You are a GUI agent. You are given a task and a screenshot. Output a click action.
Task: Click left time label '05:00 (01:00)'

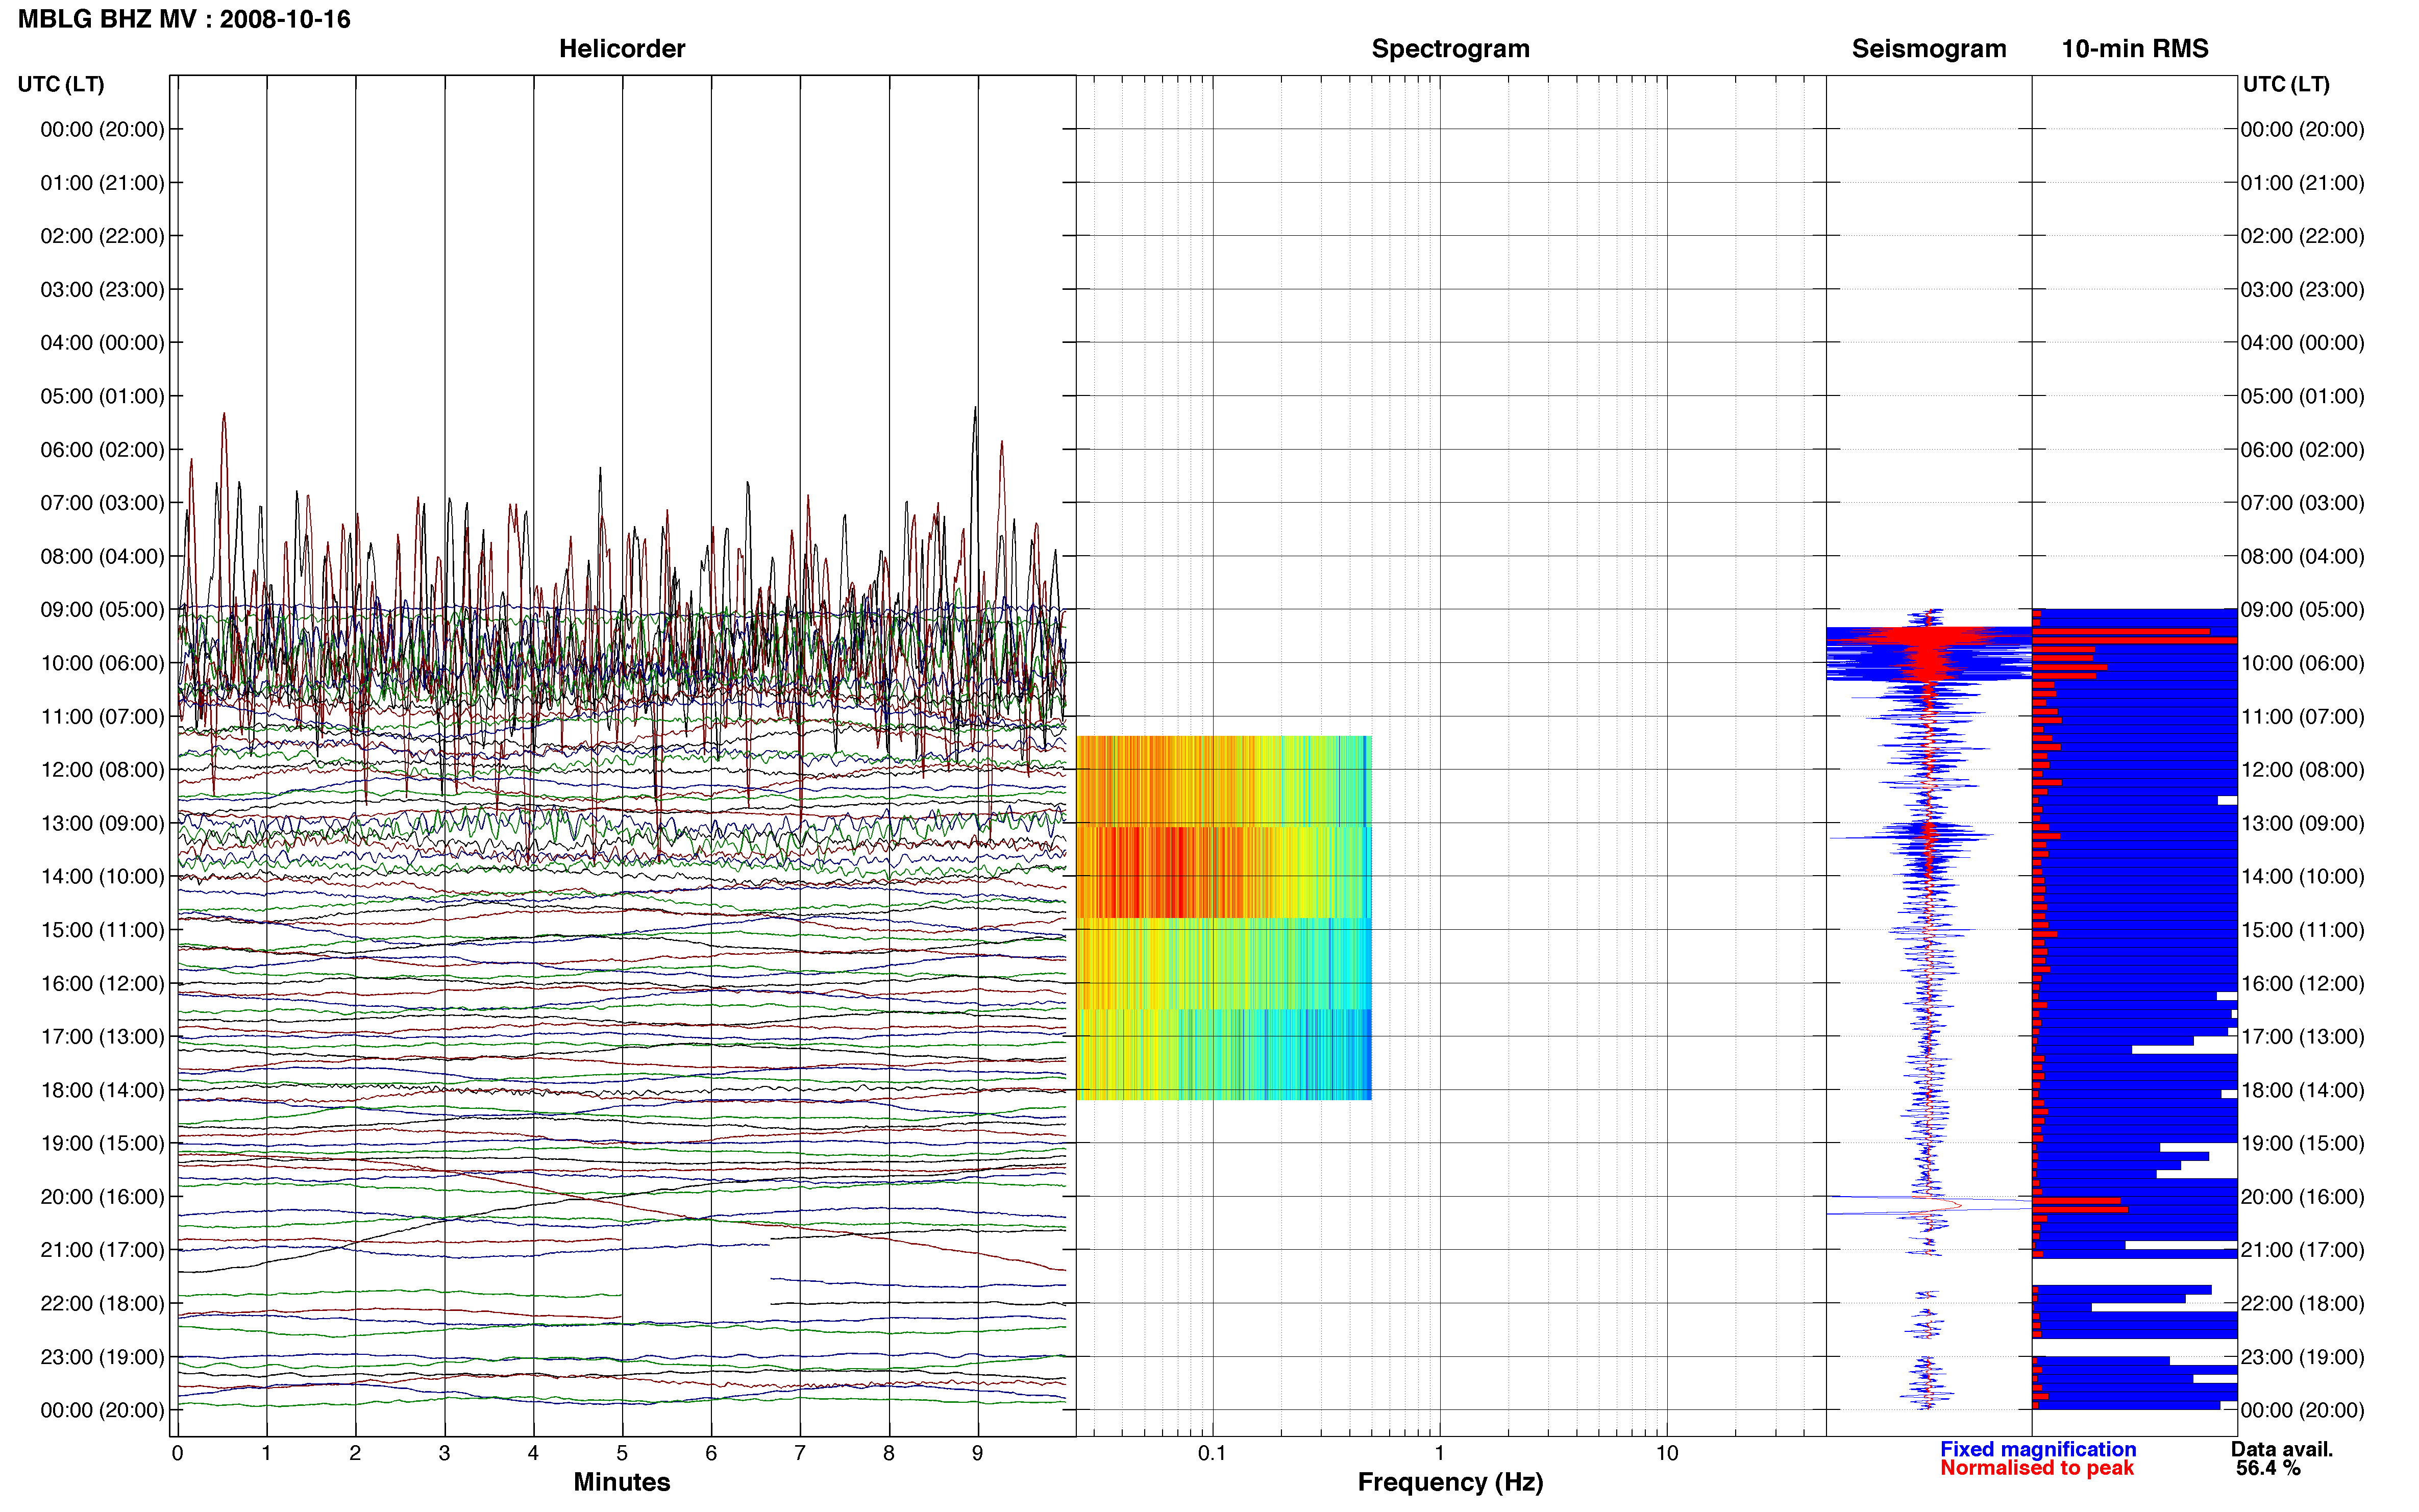coord(102,396)
